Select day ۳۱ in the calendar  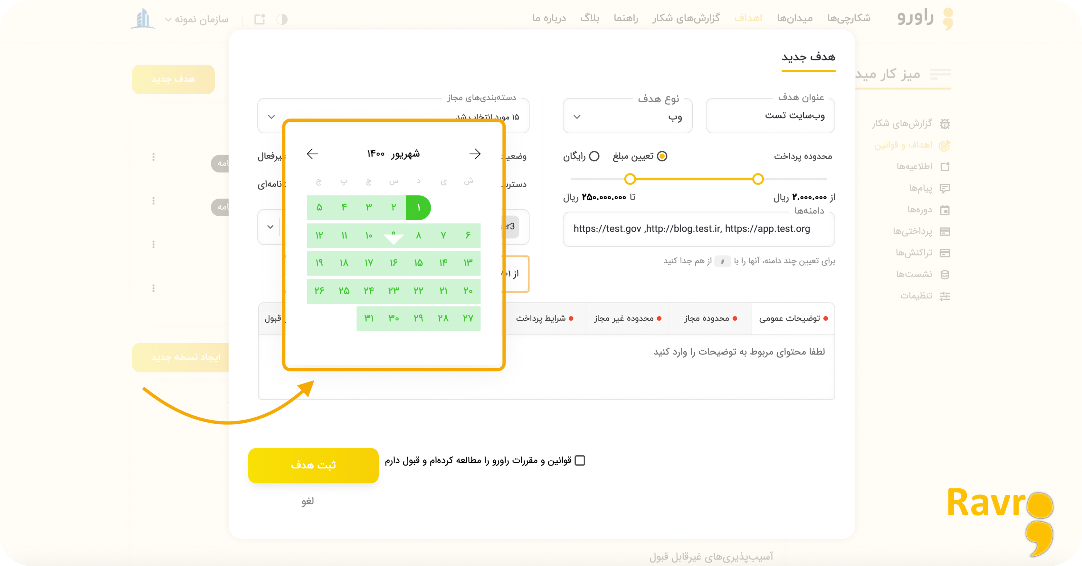[369, 319]
